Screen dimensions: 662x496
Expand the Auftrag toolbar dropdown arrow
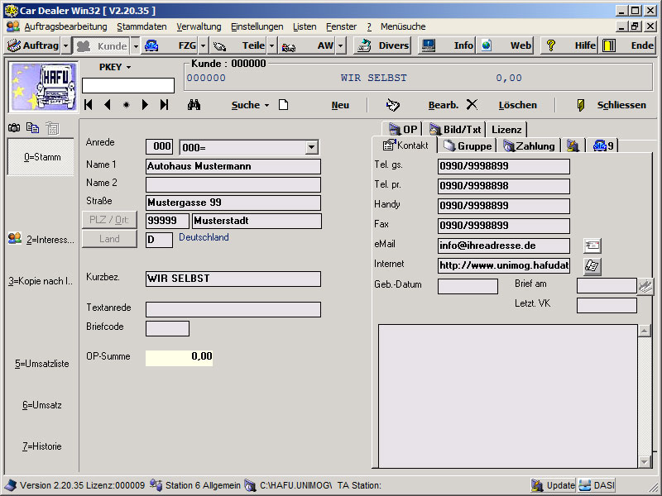tap(65, 45)
